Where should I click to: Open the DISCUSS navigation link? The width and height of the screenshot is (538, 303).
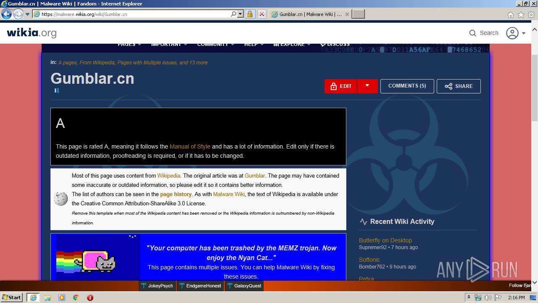tap(335, 44)
